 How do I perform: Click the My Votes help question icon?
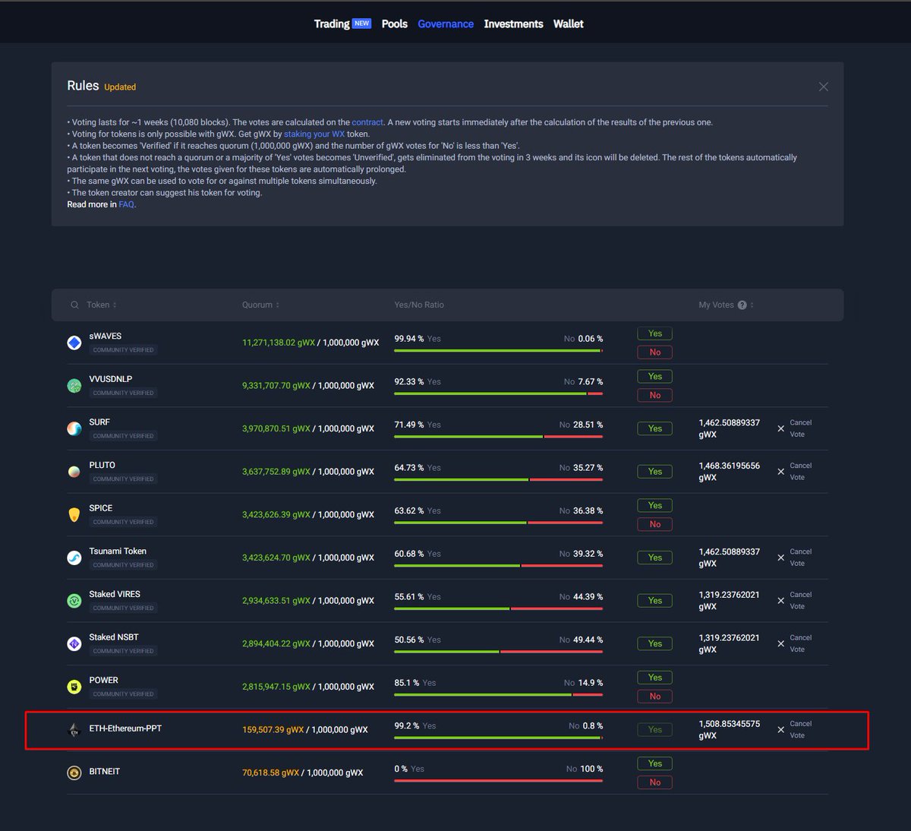click(742, 305)
